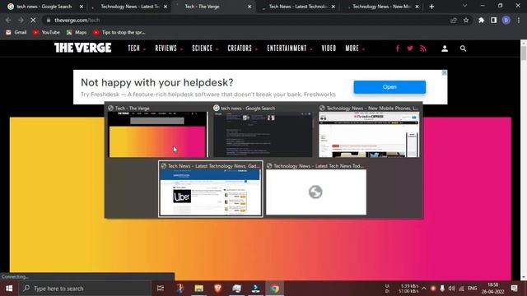Expand the ENTERTAINMENT menu
527x296 pixels.
(x=289, y=49)
